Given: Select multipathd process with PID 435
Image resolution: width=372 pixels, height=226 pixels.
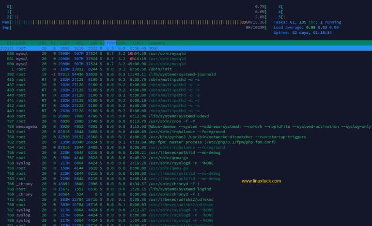Looking at the screenshot, I should pos(186,79).
